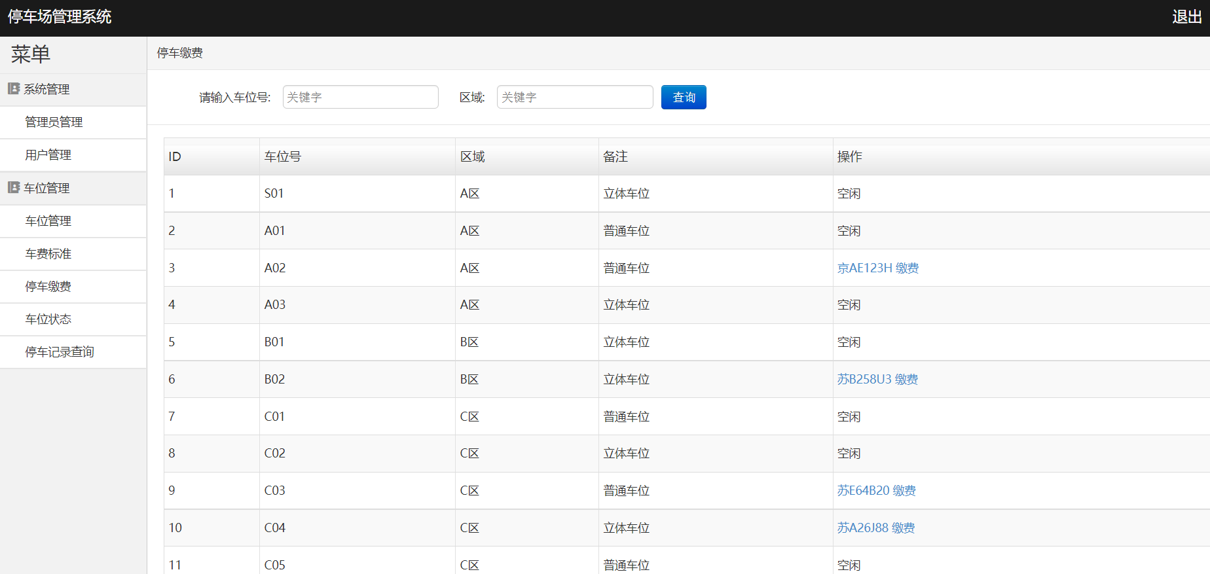This screenshot has width=1210, height=574.
Task: Click the icon beside 车位管理 section
Action: [13, 188]
